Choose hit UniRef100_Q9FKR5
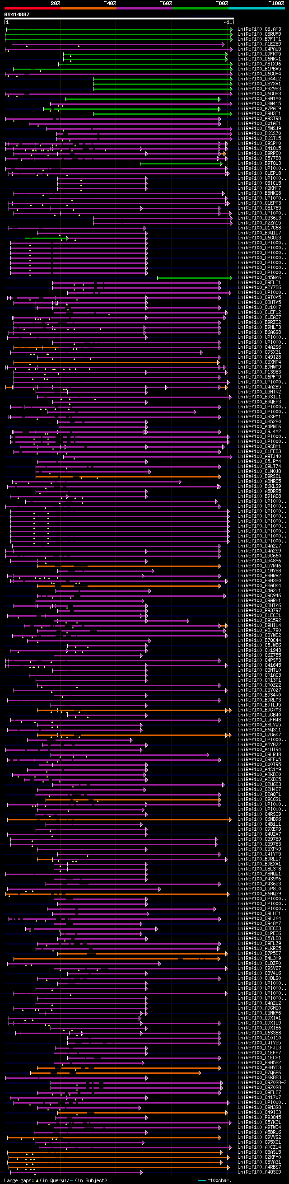289x1184 pixels. [x=259, y=54]
